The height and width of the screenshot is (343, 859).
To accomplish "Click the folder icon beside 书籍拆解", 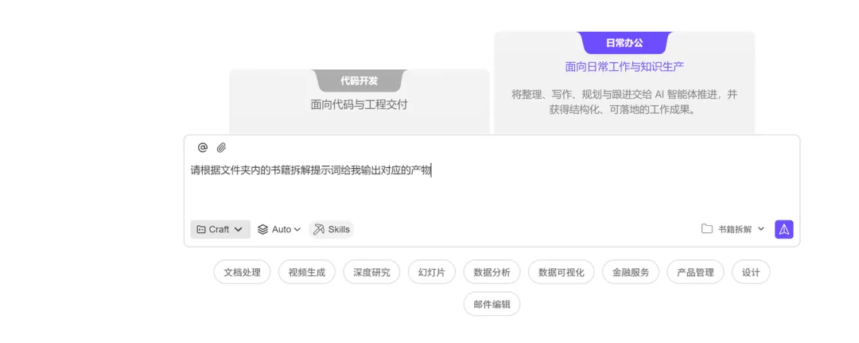I will pos(707,229).
